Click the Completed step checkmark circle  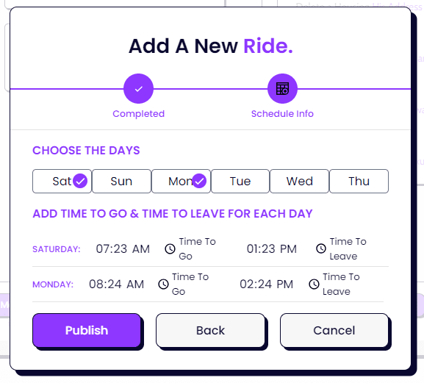(x=138, y=88)
